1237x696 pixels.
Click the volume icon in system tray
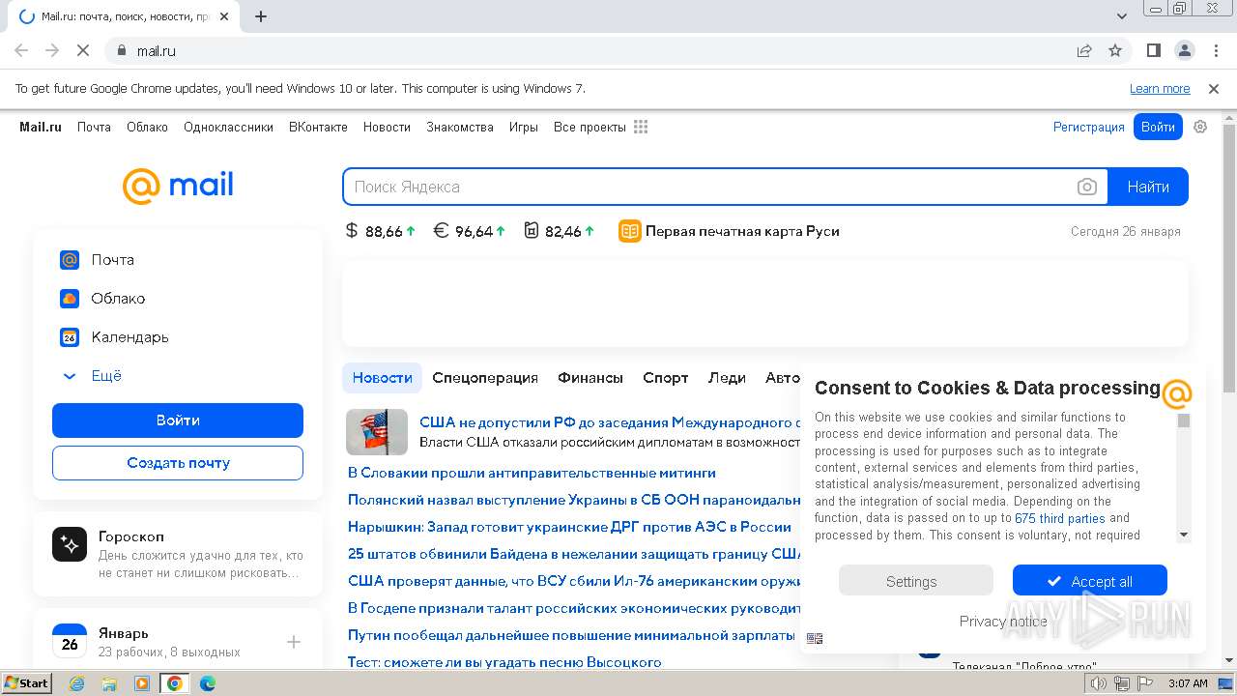1099,683
